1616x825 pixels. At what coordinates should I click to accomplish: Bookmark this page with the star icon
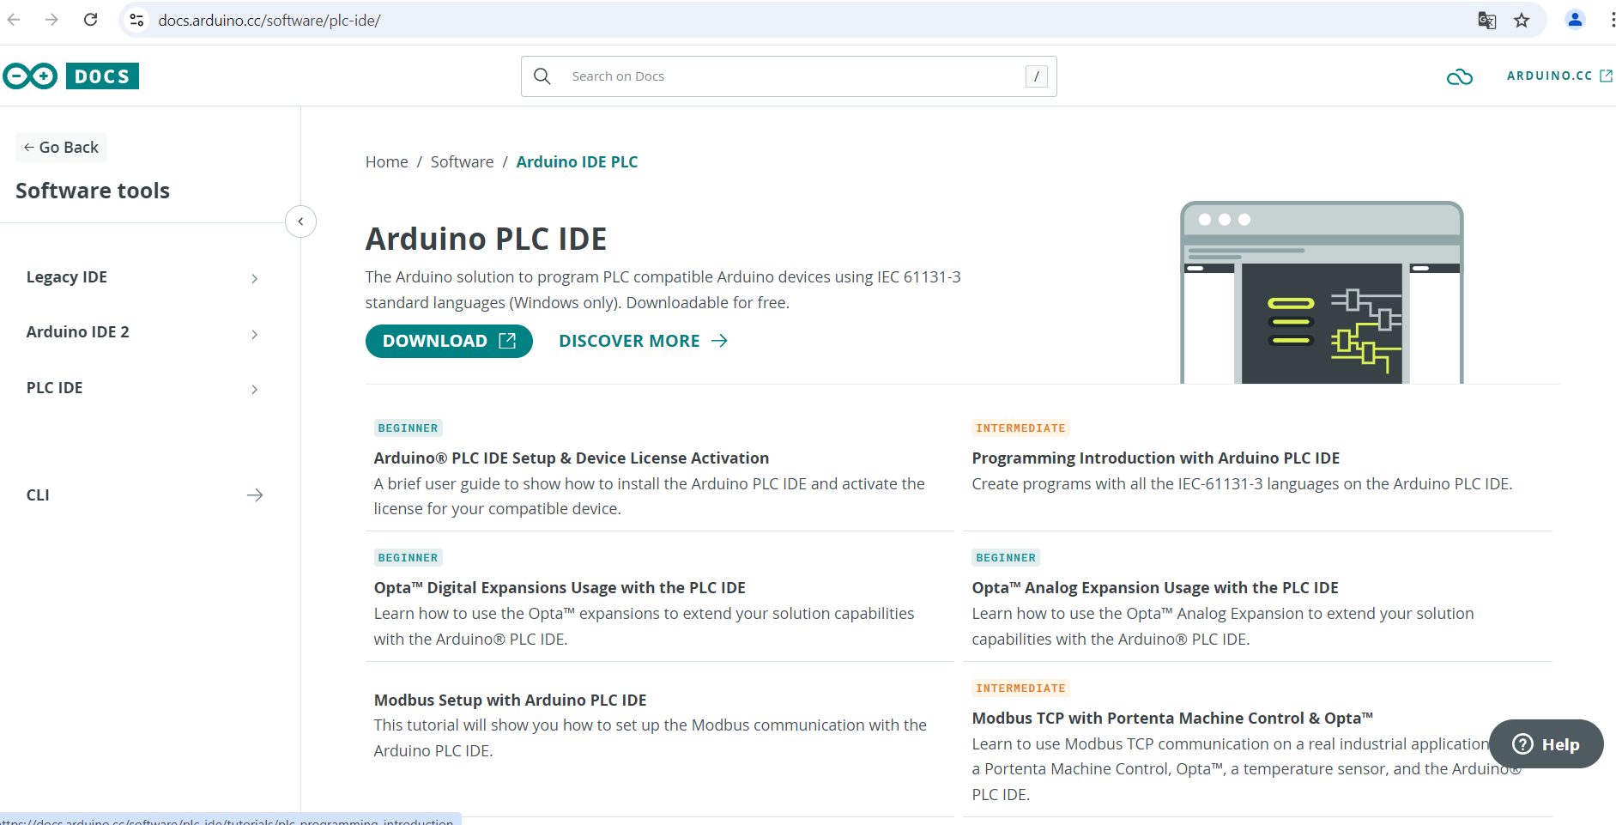pos(1522,21)
